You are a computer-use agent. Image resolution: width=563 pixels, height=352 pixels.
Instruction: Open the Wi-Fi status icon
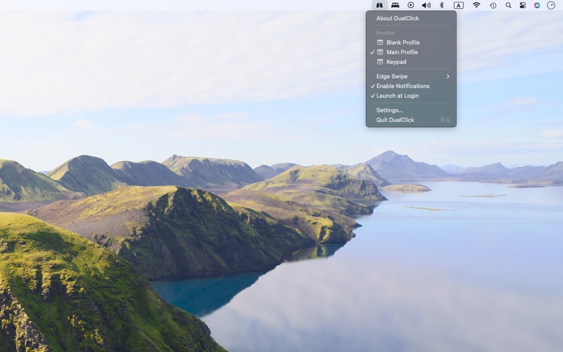(476, 5)
